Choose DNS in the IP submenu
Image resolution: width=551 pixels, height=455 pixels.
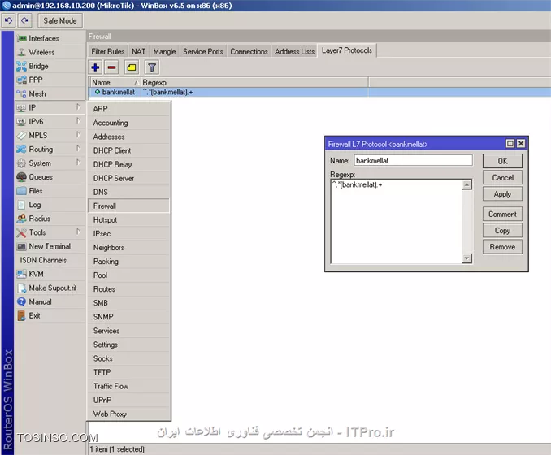point(128,193)
